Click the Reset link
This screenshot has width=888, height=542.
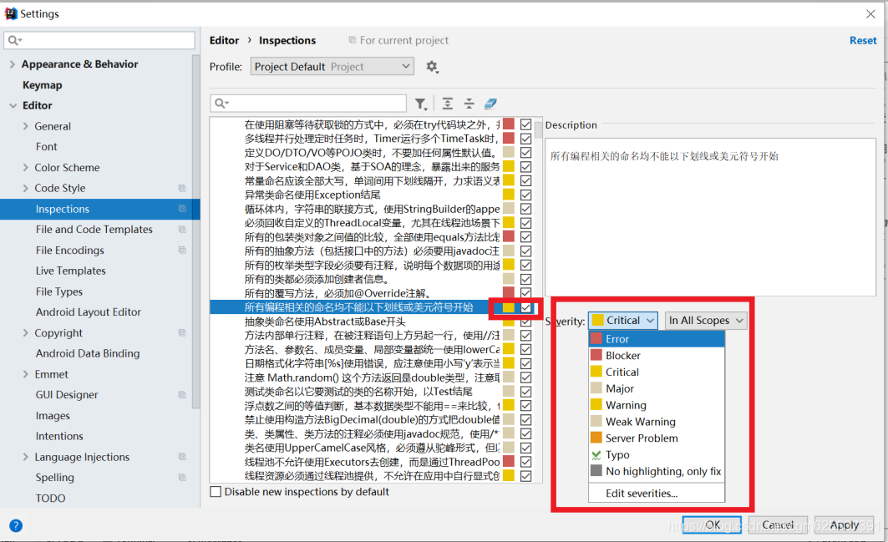point(862,40)
